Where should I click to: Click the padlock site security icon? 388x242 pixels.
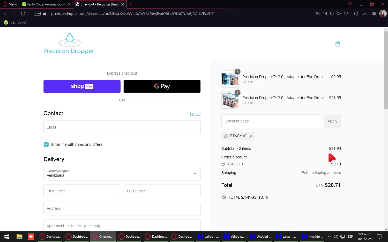coord(44,14)
